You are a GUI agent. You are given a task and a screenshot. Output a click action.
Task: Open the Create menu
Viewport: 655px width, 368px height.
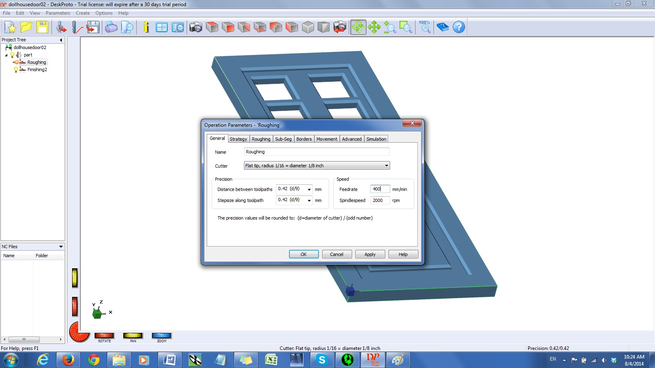[83, 13]
